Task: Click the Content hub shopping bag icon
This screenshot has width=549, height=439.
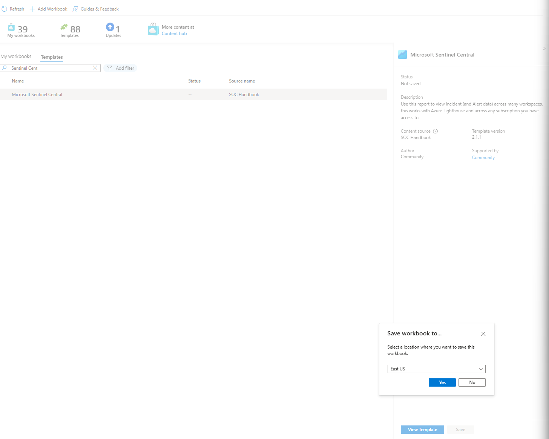Action: coord(153,29)
